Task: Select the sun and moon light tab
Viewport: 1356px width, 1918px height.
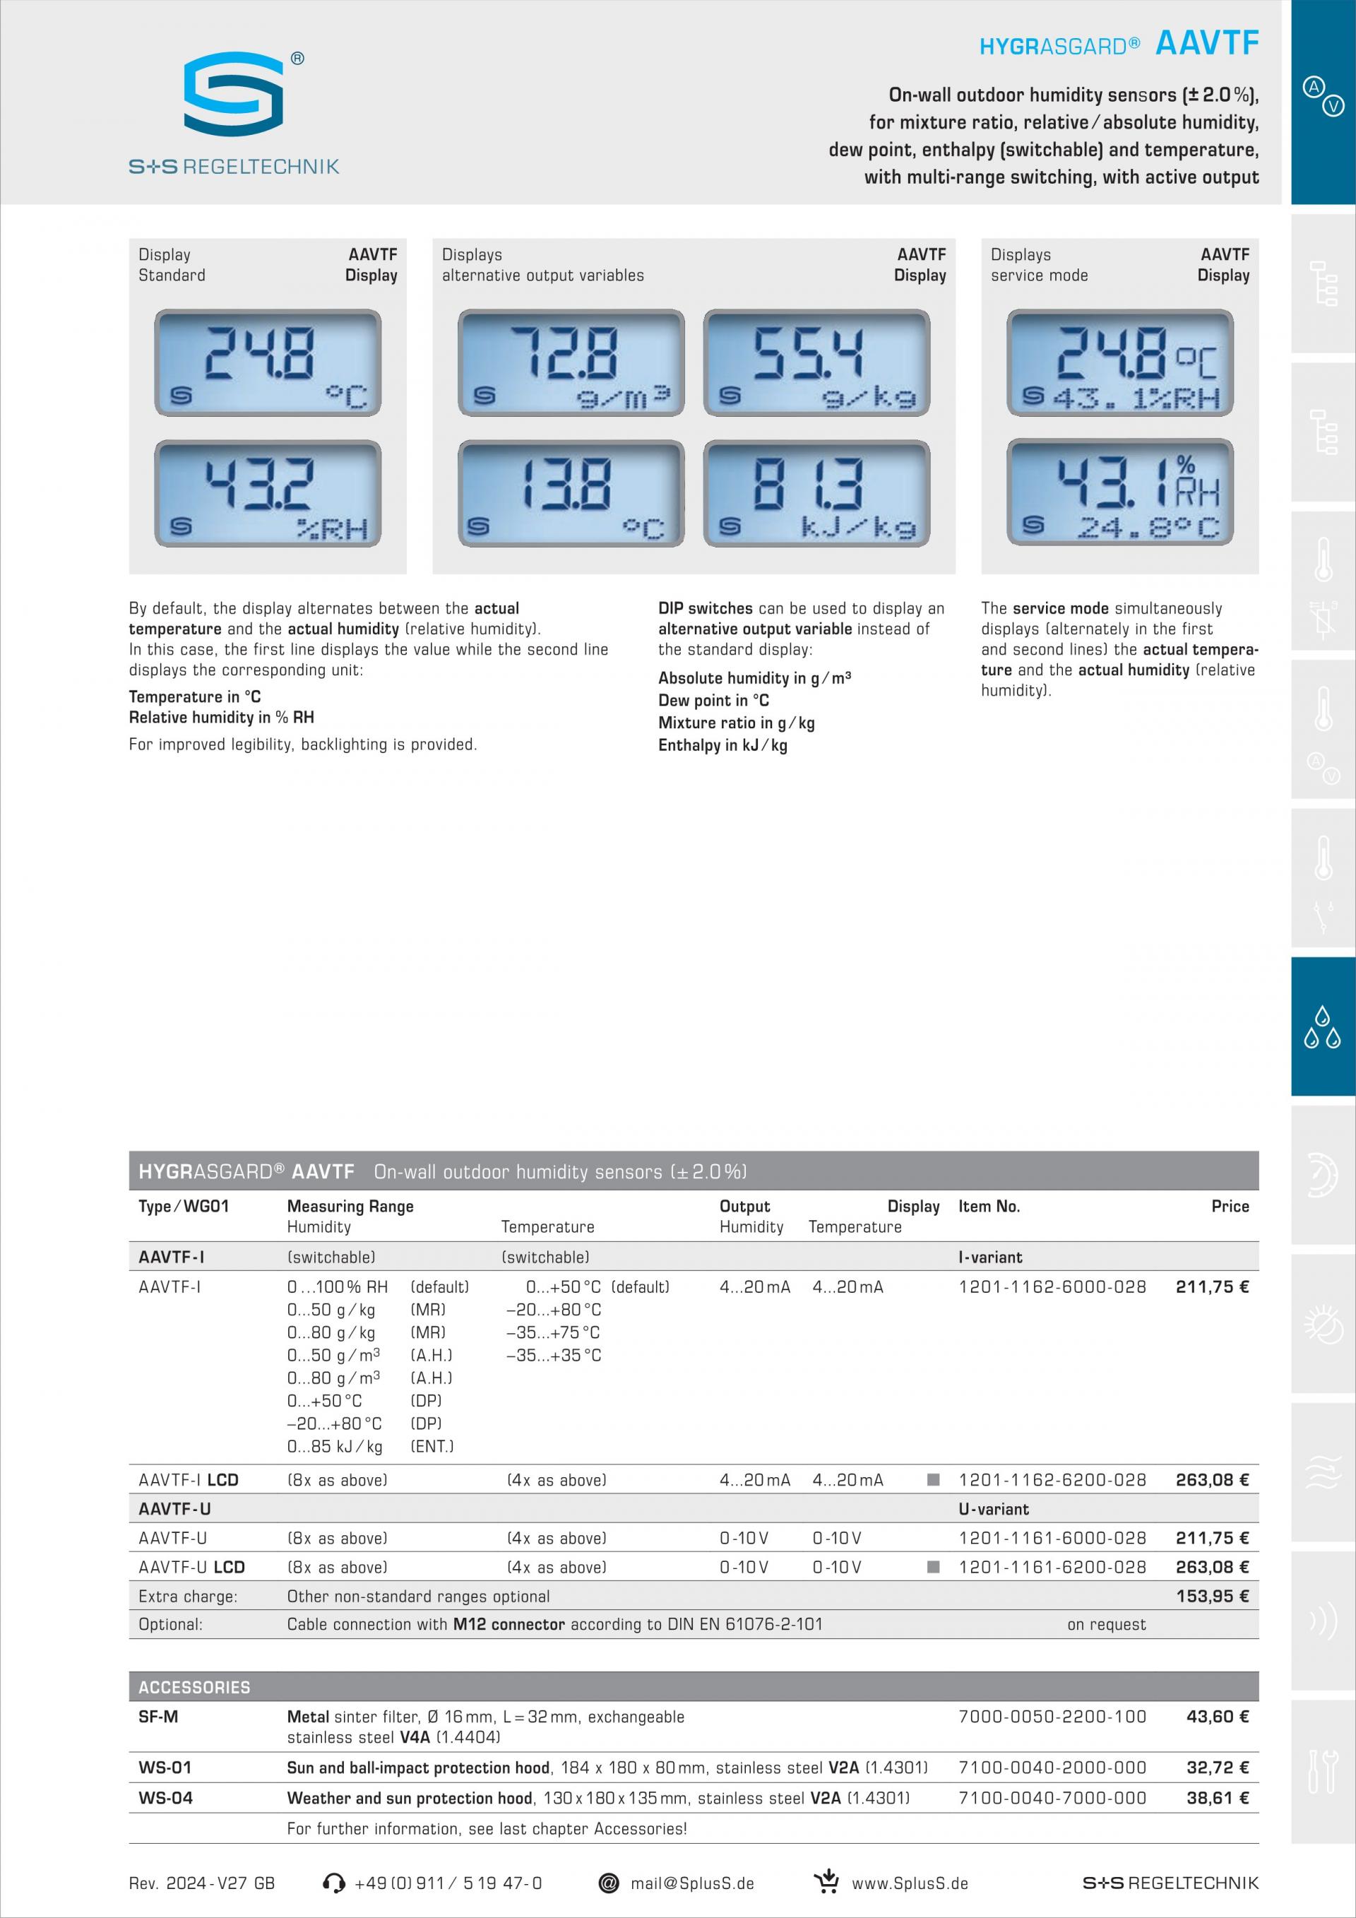Action: (x=1323, y=1323)
